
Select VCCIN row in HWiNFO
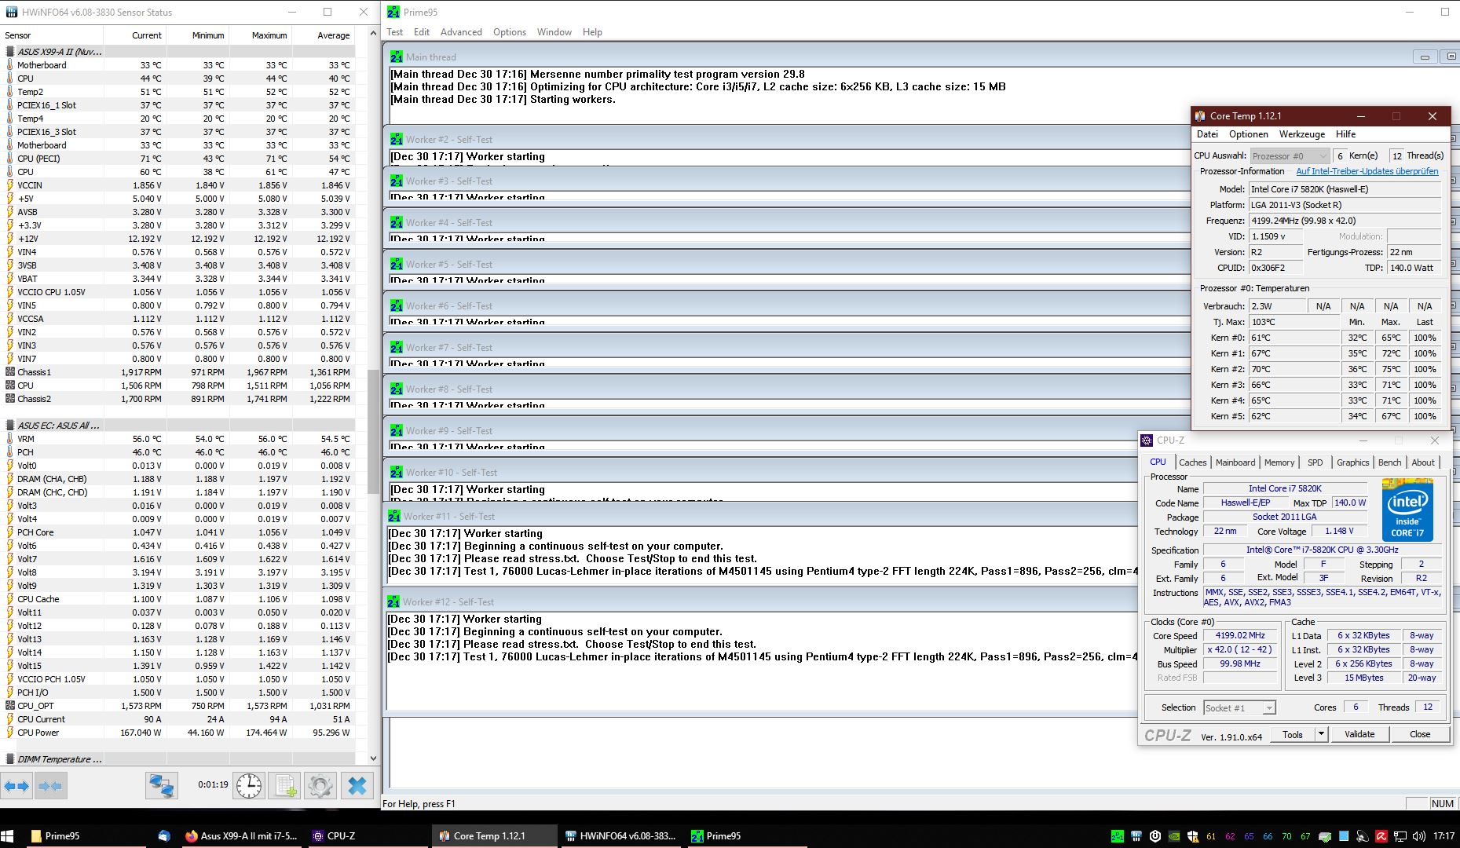click(x=178, y=185)
